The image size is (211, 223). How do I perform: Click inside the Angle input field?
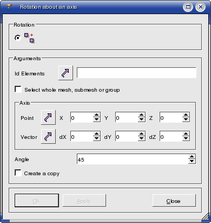coord(133,159)
